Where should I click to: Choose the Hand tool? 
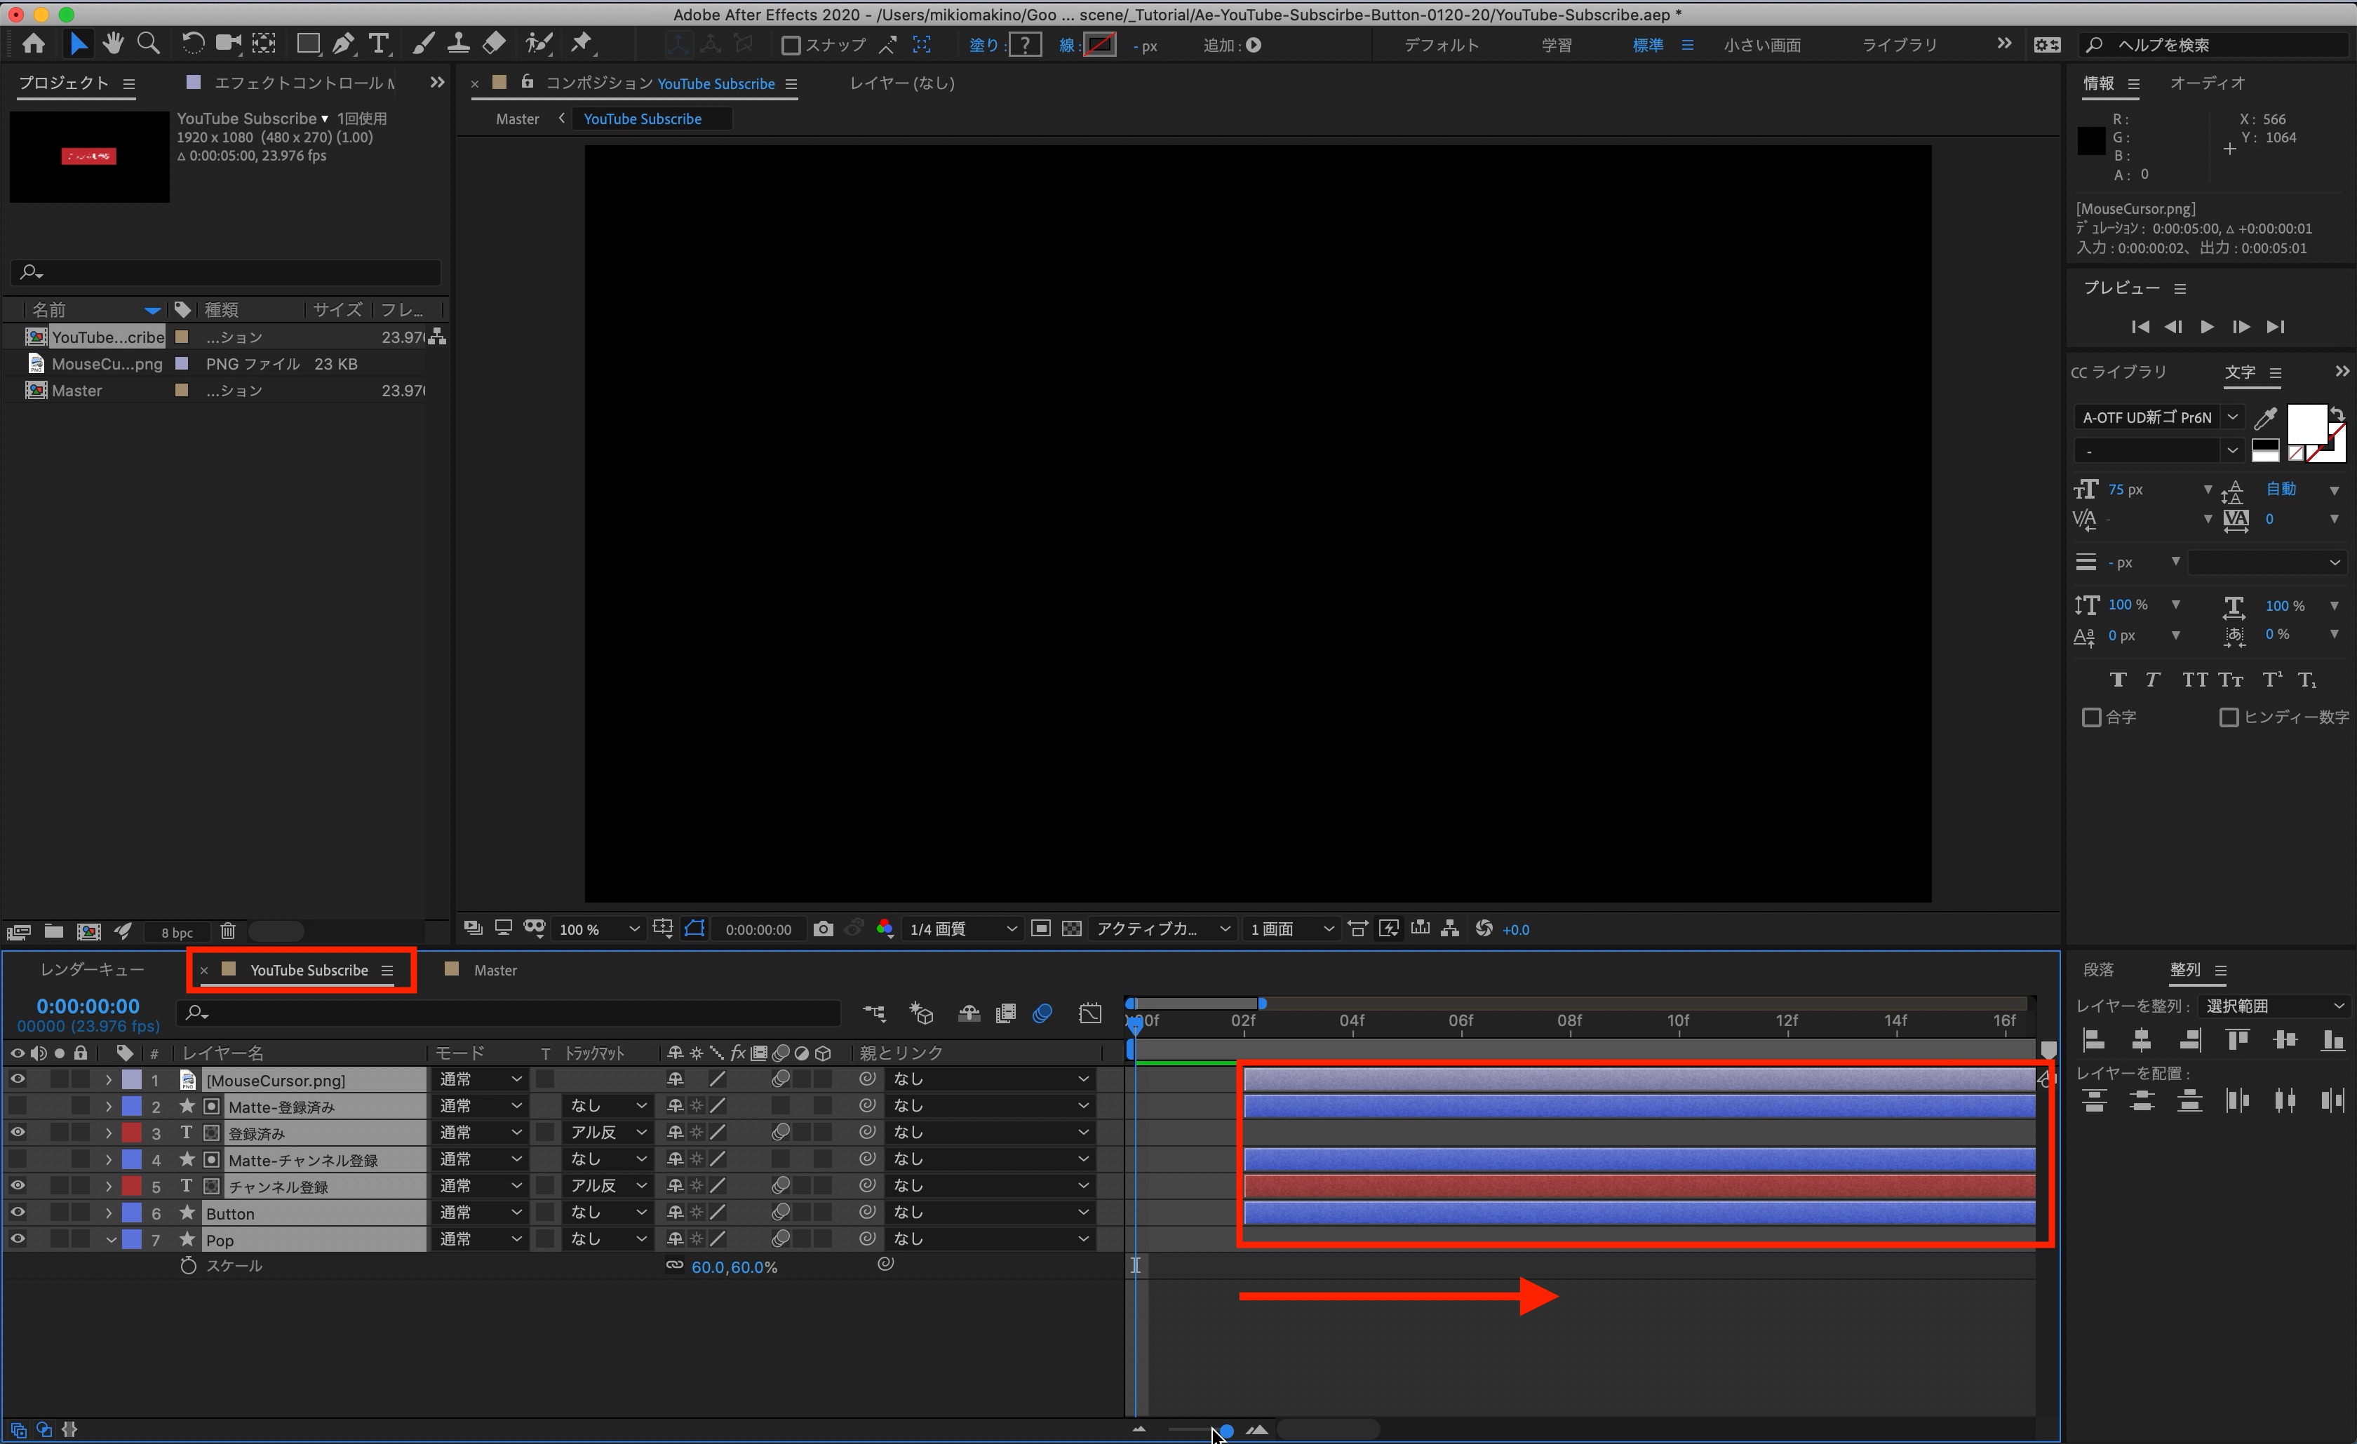tap(113, 44)
